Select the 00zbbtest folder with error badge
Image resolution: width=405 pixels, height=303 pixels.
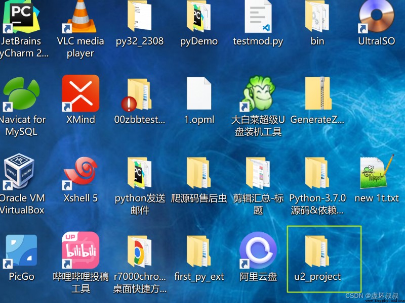coord(137,94)
